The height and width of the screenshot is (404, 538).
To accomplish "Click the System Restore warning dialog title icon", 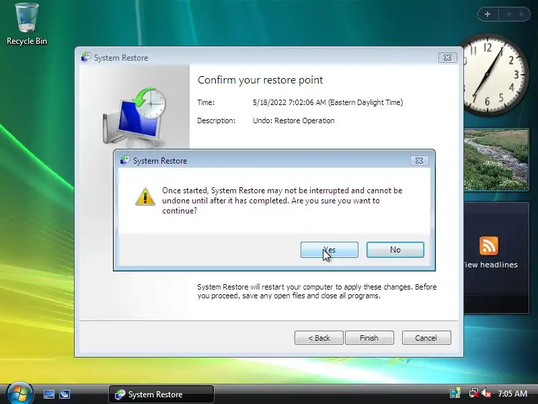I will (125, 160).
